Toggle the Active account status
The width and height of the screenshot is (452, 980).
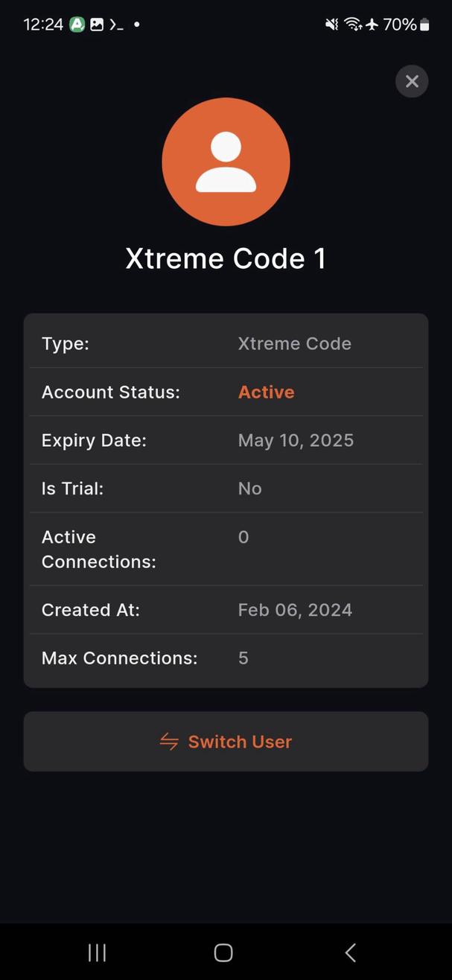[x=266, y=392]
